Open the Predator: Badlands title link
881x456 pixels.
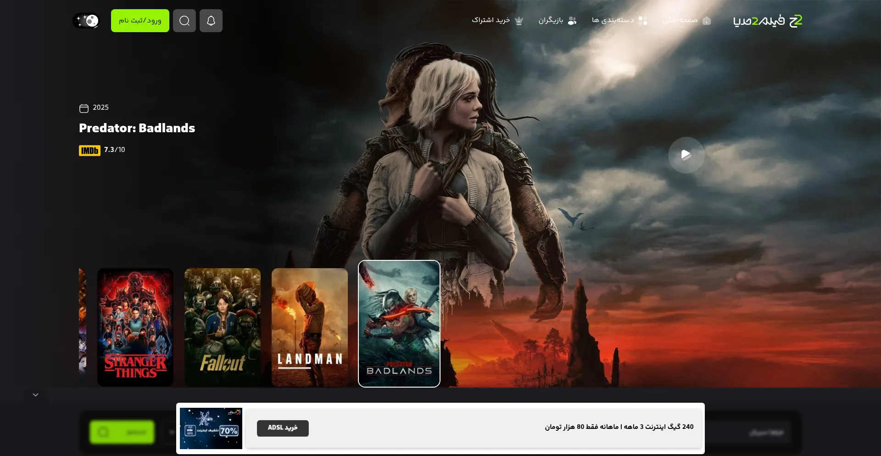(x=137, y=128)
